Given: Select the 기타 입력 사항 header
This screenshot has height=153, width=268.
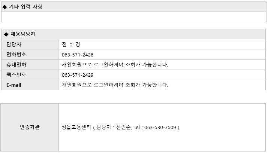Looking at the screenshot, I should pyautogui.click(x=134, y=7).
